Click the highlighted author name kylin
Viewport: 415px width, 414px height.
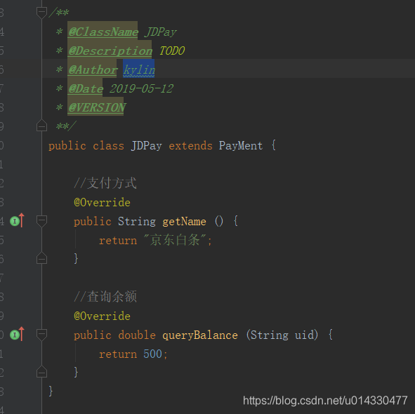point(139,70)
